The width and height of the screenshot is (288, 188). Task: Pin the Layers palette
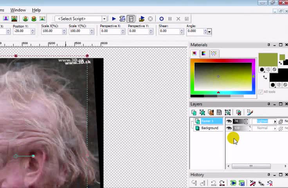tap(269, 104)
